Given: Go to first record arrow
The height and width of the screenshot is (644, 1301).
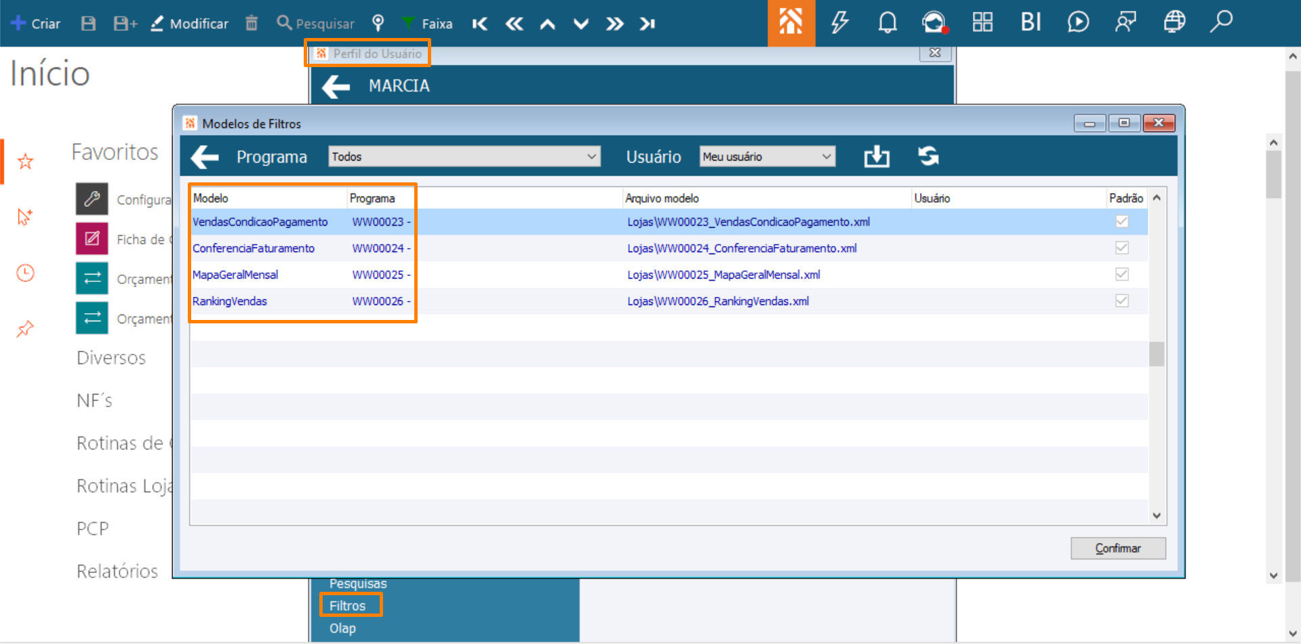Looking at the screenshot, I should click(480, 24).
